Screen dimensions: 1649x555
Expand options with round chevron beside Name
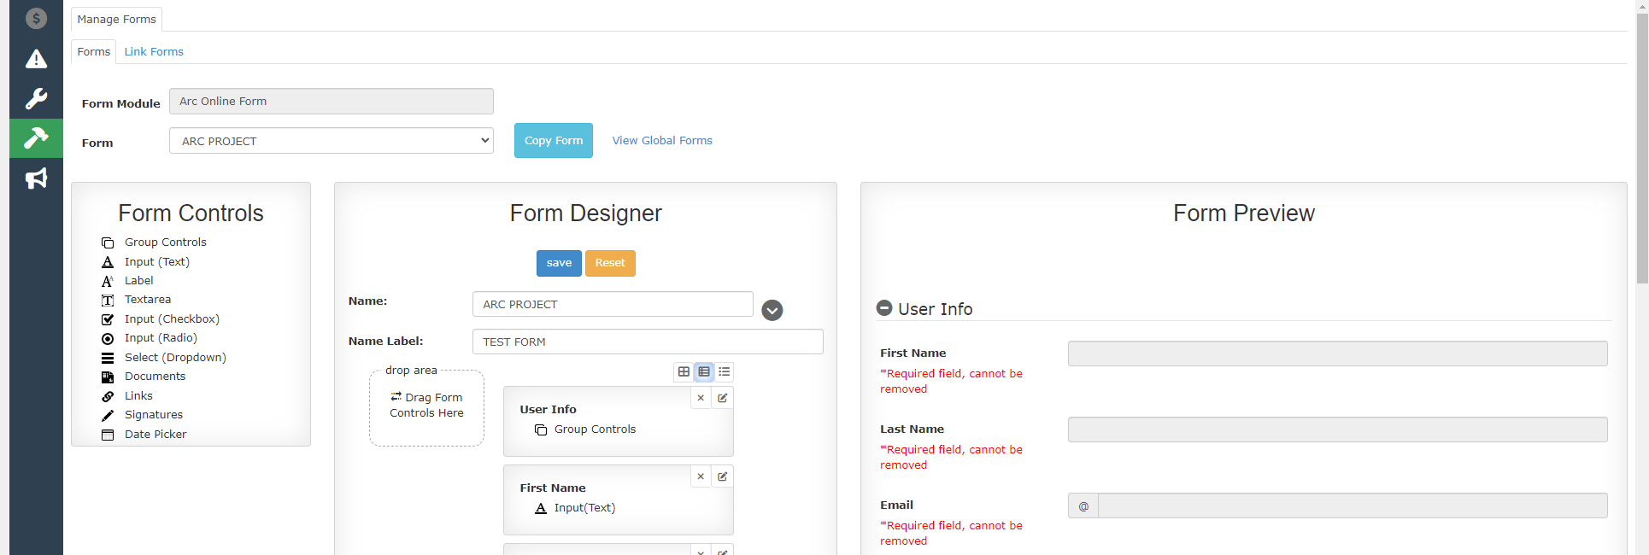pos(772,310)
